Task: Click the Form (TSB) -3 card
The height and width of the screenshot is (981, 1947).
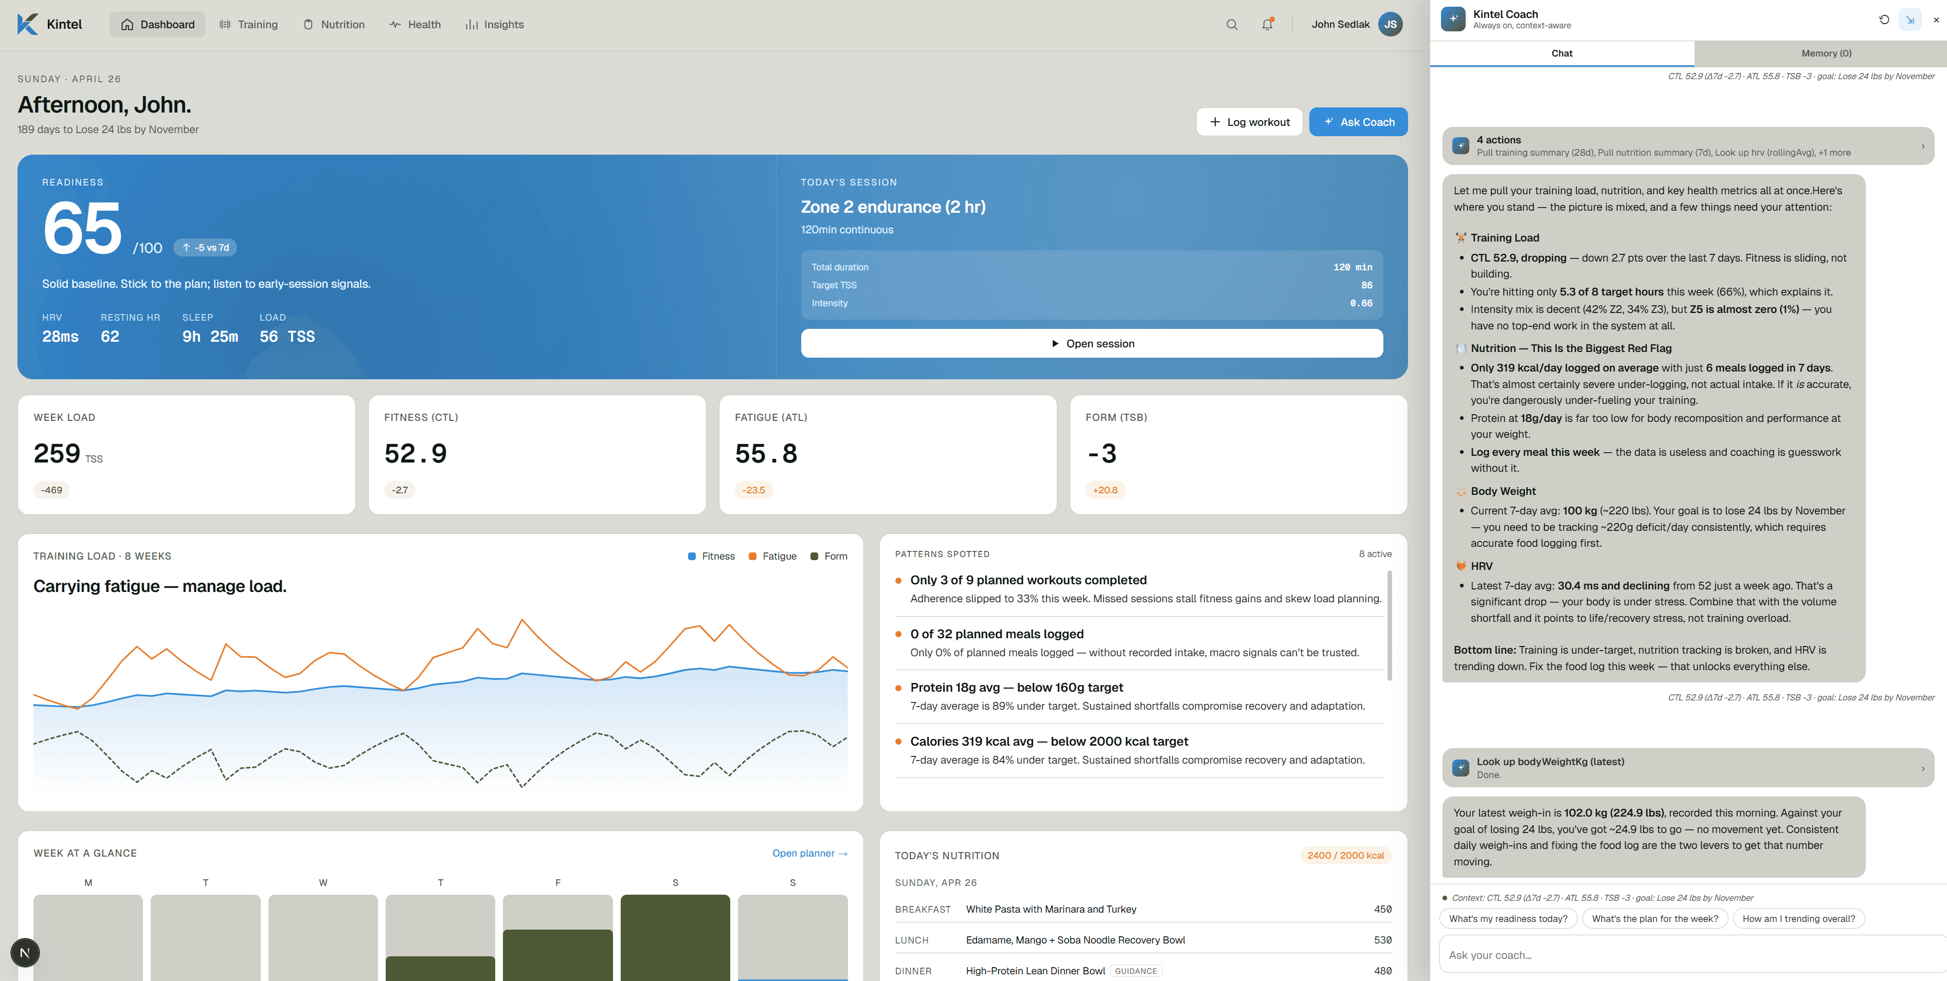Action: coord(1238,455)
